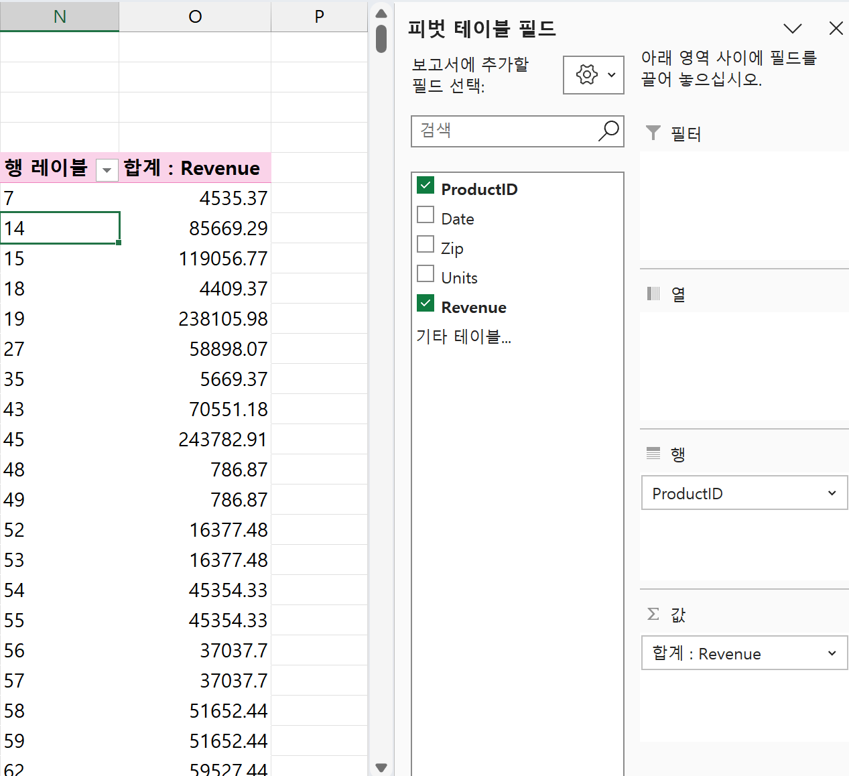Select column O header
Screen dimensions: 849x776
click(195, 16)
